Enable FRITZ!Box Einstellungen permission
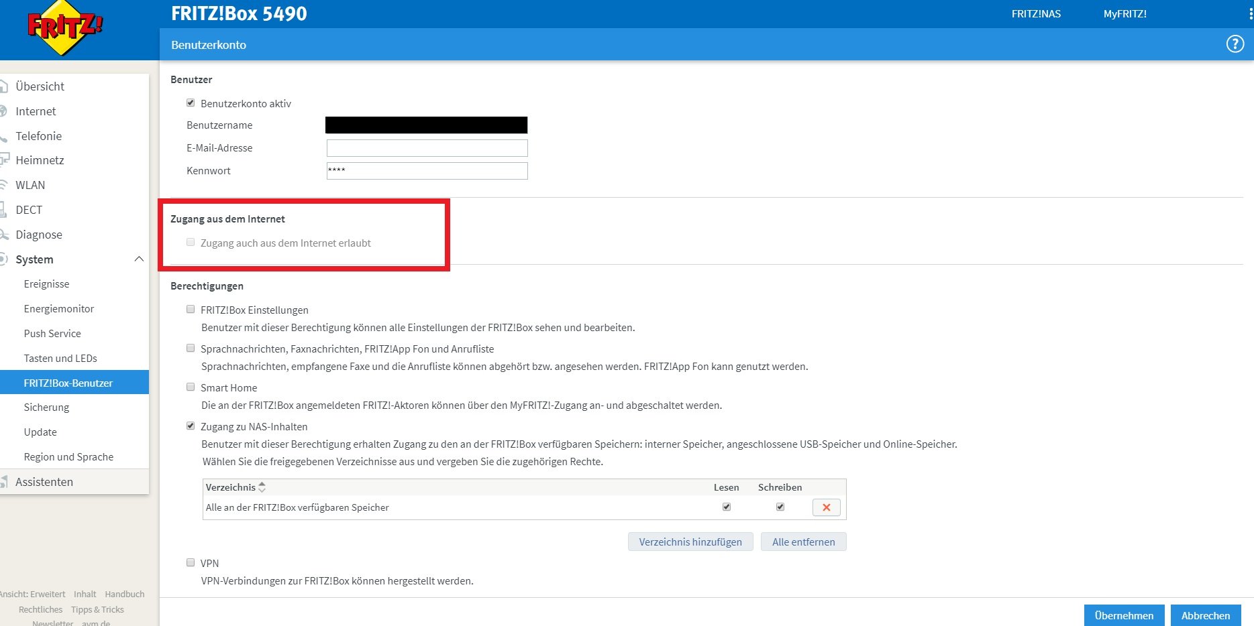The height and width of the screenshot is (626, 1254). (191, 310)
